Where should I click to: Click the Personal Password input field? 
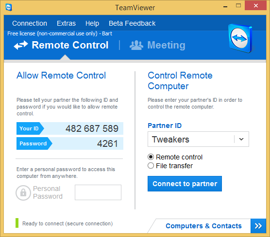point(98,192)
